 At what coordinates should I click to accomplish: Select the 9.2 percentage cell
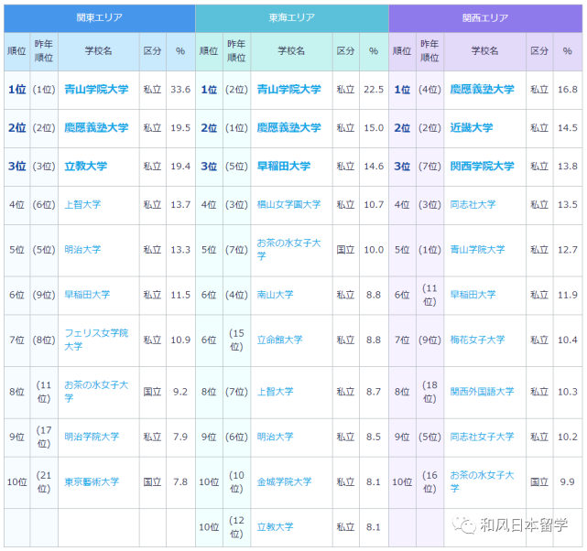180,392
